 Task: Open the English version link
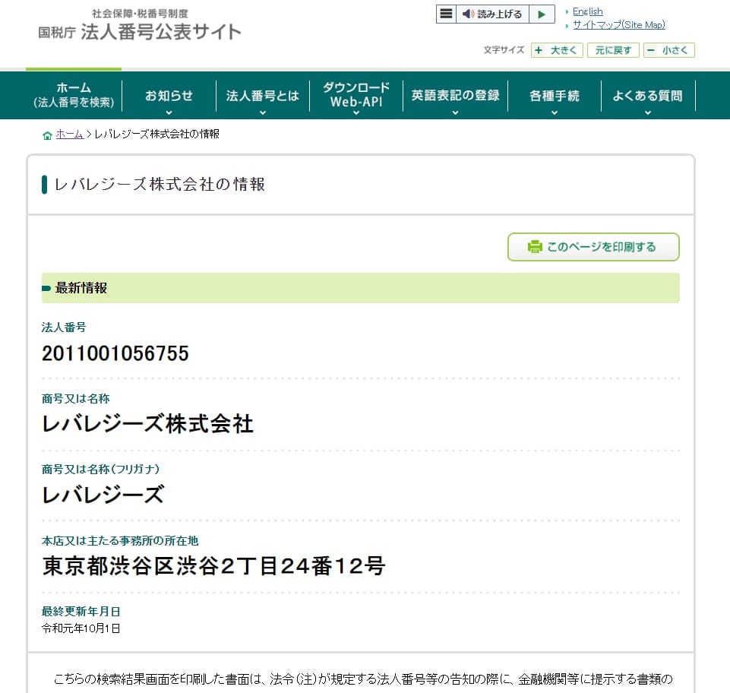click(587, 11)
